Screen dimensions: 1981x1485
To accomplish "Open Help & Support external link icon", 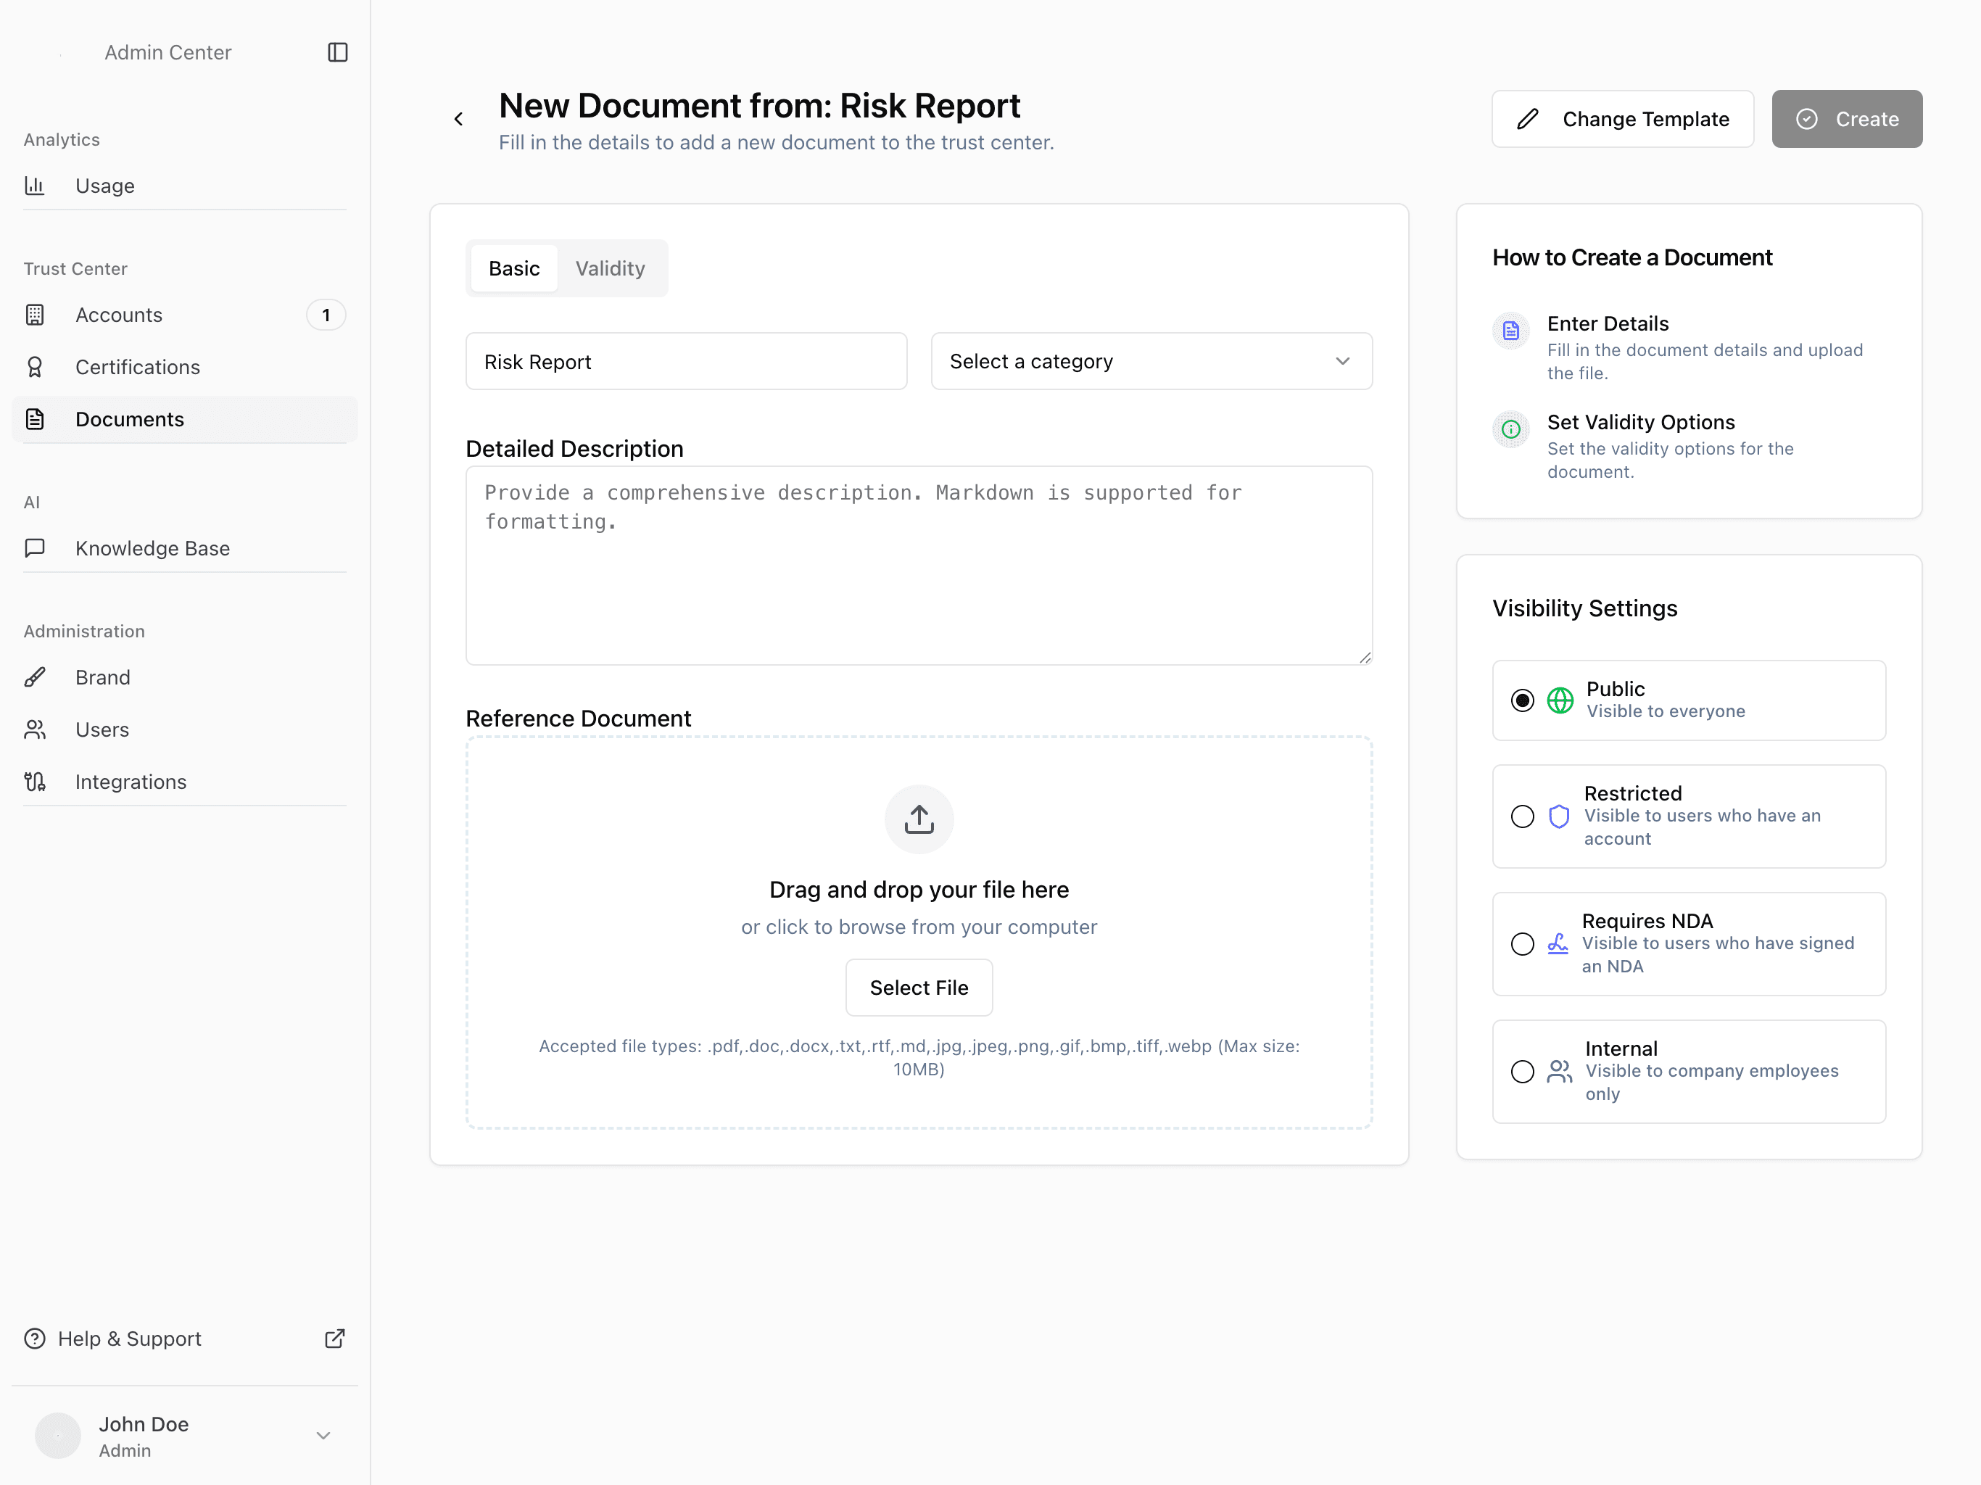I will click(x=334, y=1338).
